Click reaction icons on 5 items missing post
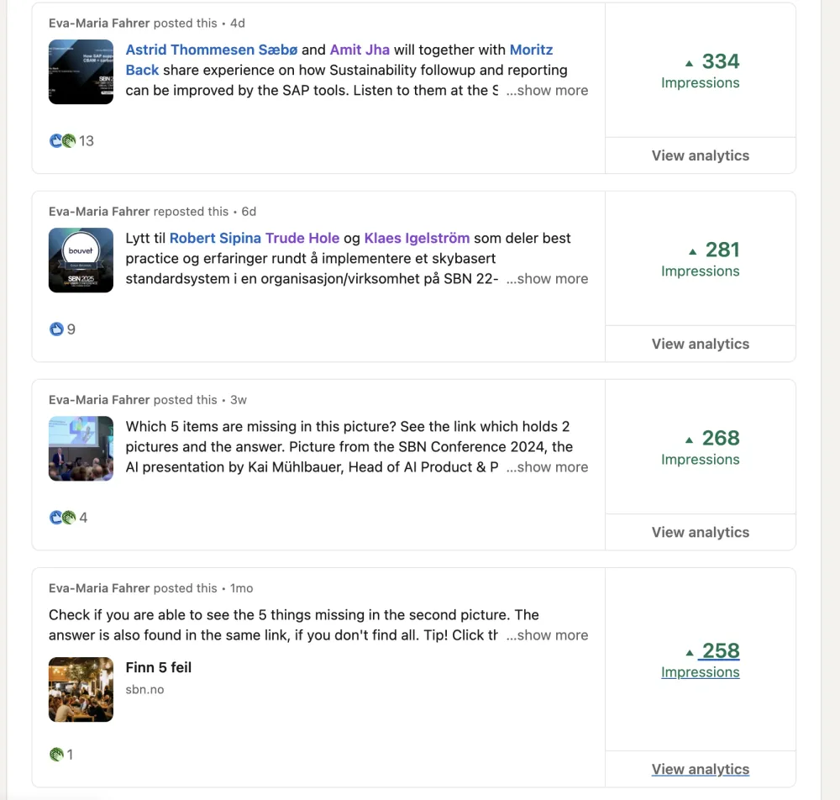Image resolution: width=840 pixels, height=800 pixels. coord(63,518)
